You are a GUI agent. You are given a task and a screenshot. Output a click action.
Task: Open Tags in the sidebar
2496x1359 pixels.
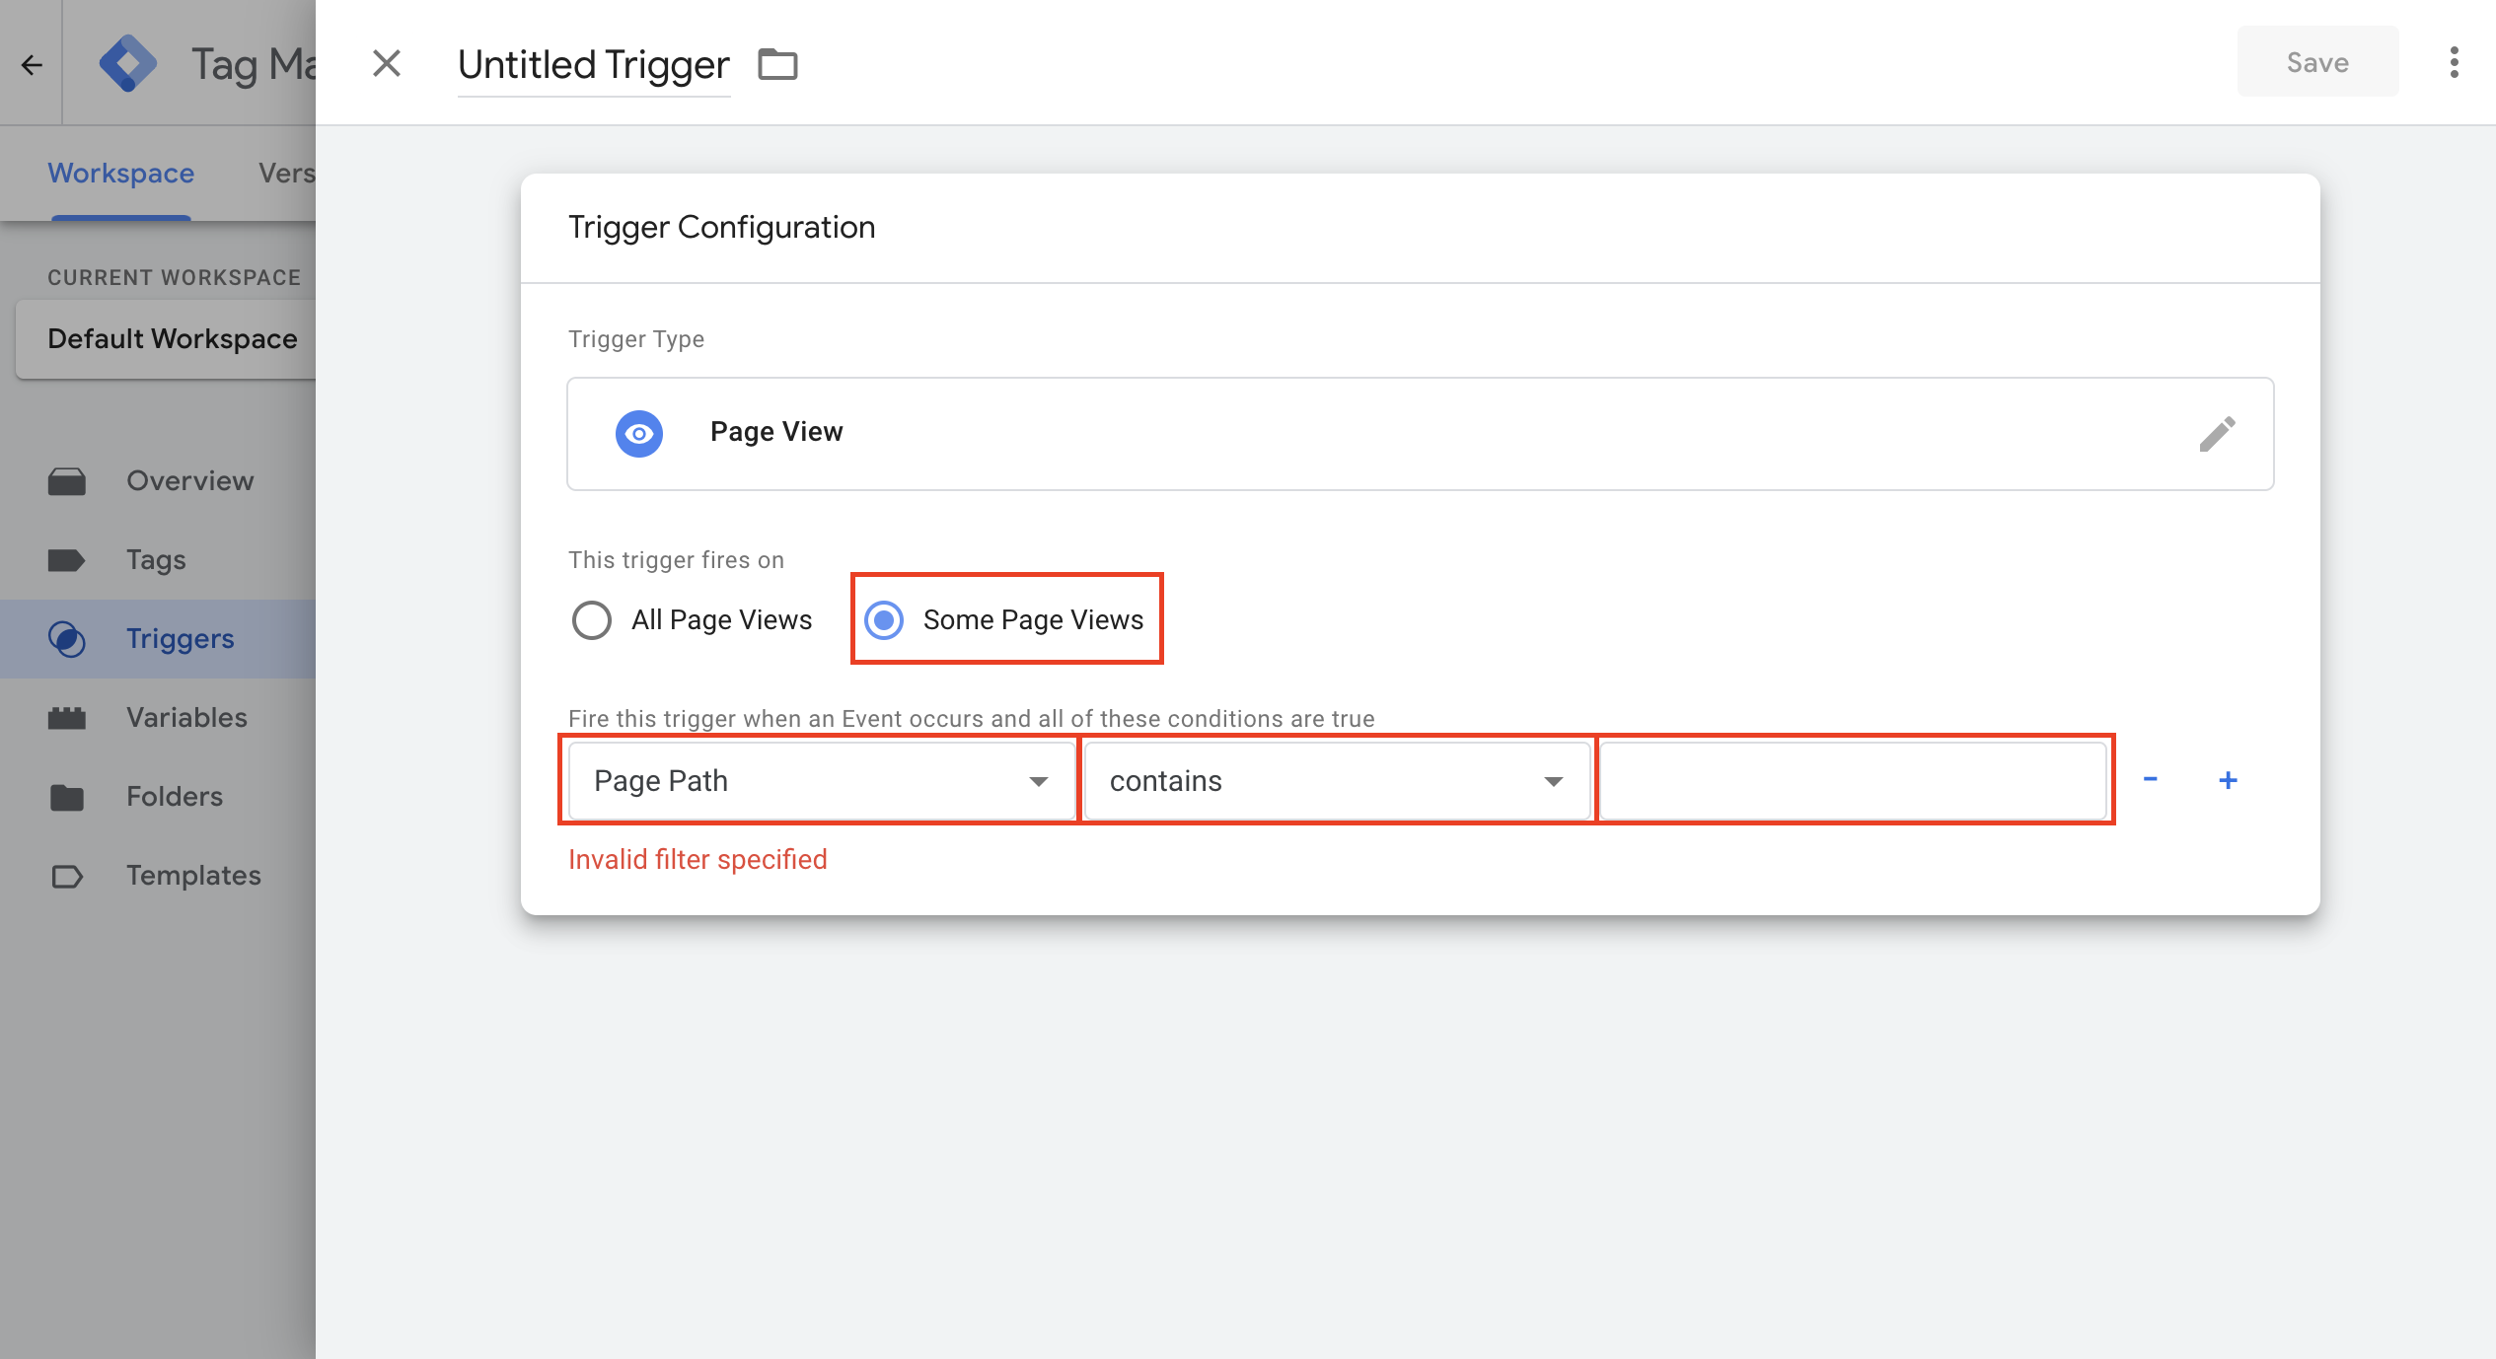pyautogui.click(x=158, y=560)
